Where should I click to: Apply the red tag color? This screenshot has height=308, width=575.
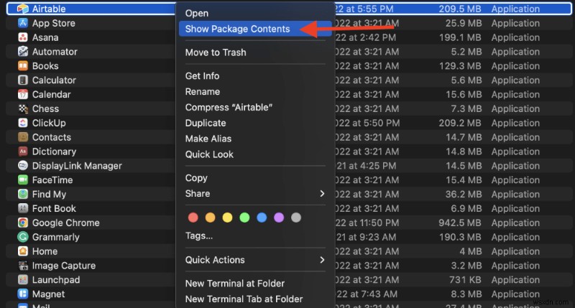pos(193,218)
